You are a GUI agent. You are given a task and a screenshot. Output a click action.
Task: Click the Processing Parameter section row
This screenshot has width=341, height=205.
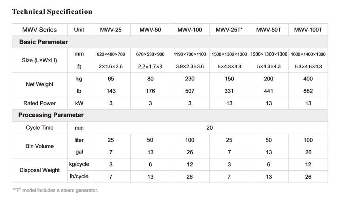pos(170,115)
